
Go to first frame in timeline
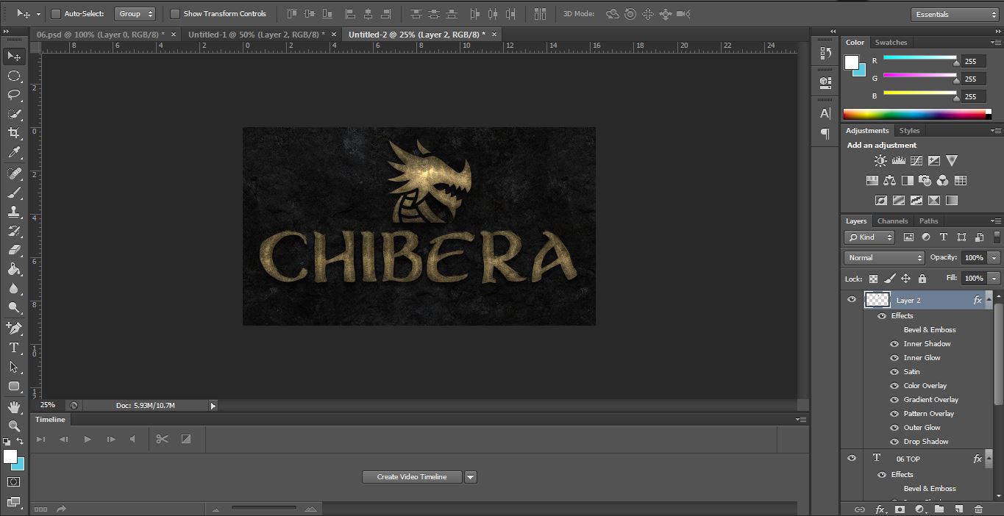[x=41, y=439]
